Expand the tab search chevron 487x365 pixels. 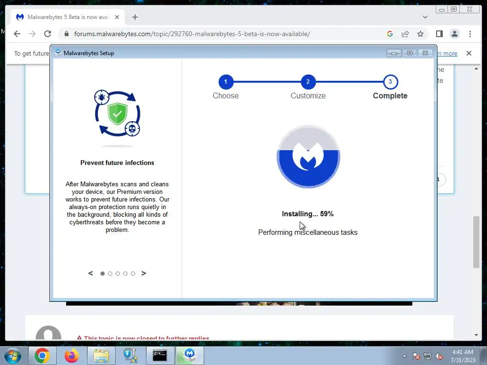tap(425, 17)
